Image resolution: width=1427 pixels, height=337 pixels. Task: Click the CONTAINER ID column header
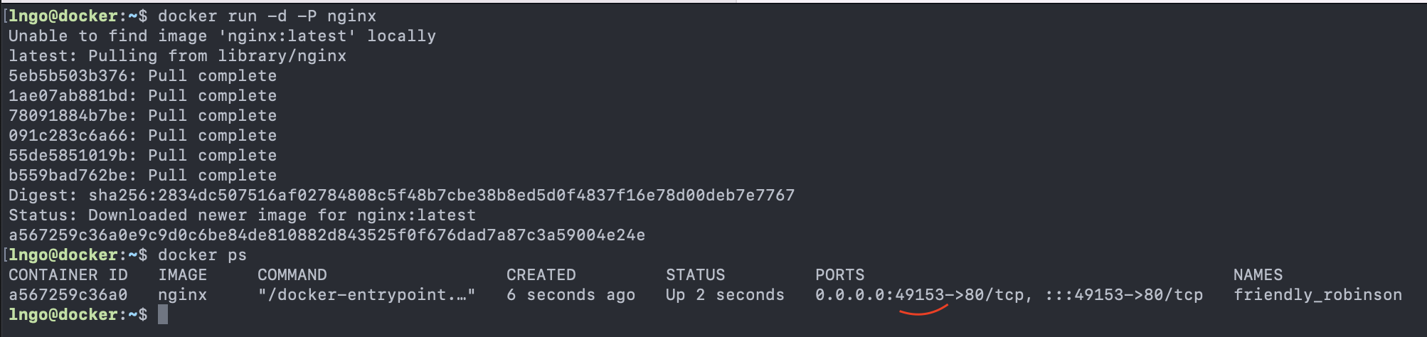pos(68,275)
